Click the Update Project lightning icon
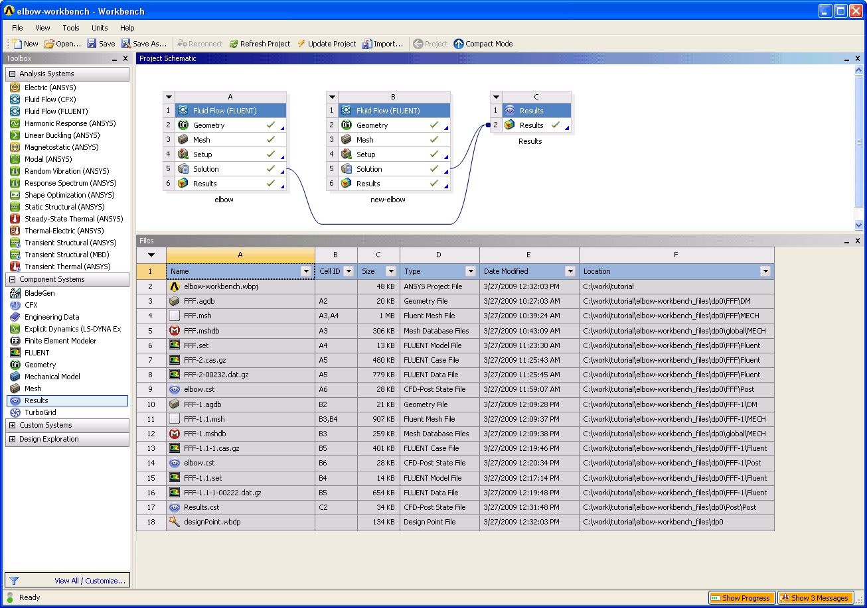Image resolution: width=867 pixels, height=608 pixels. (x=301, y=44)
